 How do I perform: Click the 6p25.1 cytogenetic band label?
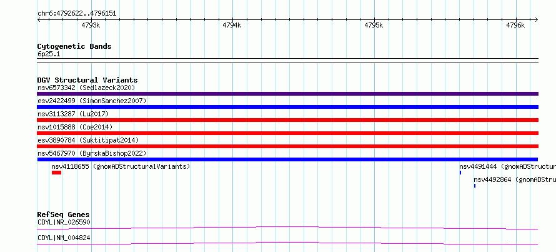coord(49,54)
